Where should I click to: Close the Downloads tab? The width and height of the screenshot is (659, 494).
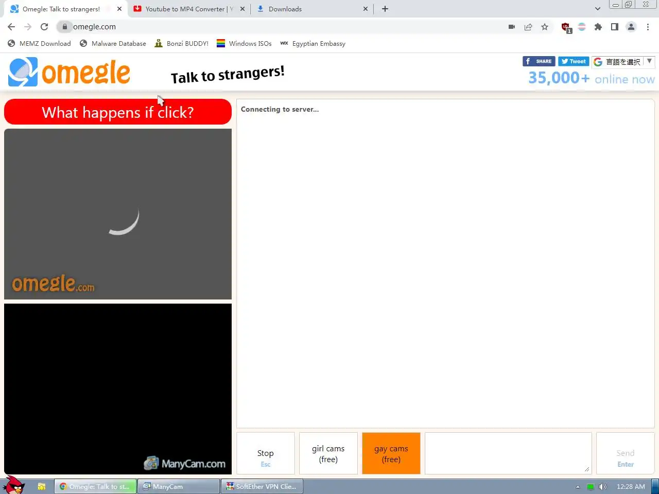pos(366,9)
